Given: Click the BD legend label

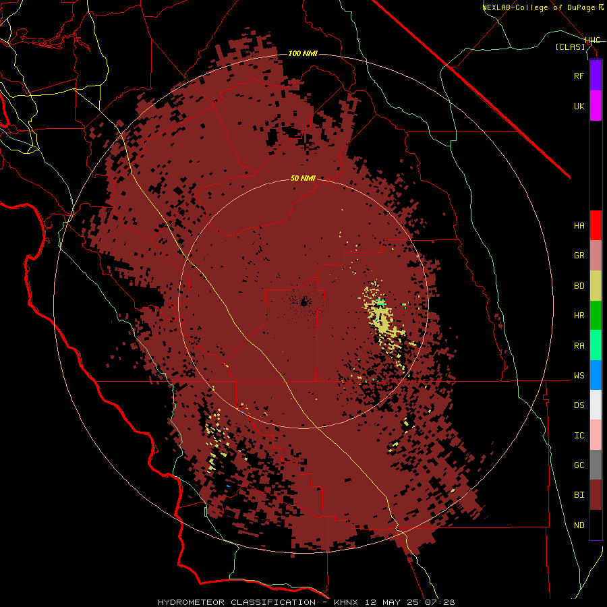Looking at the screenshot, I should click(x=579, y=286).
